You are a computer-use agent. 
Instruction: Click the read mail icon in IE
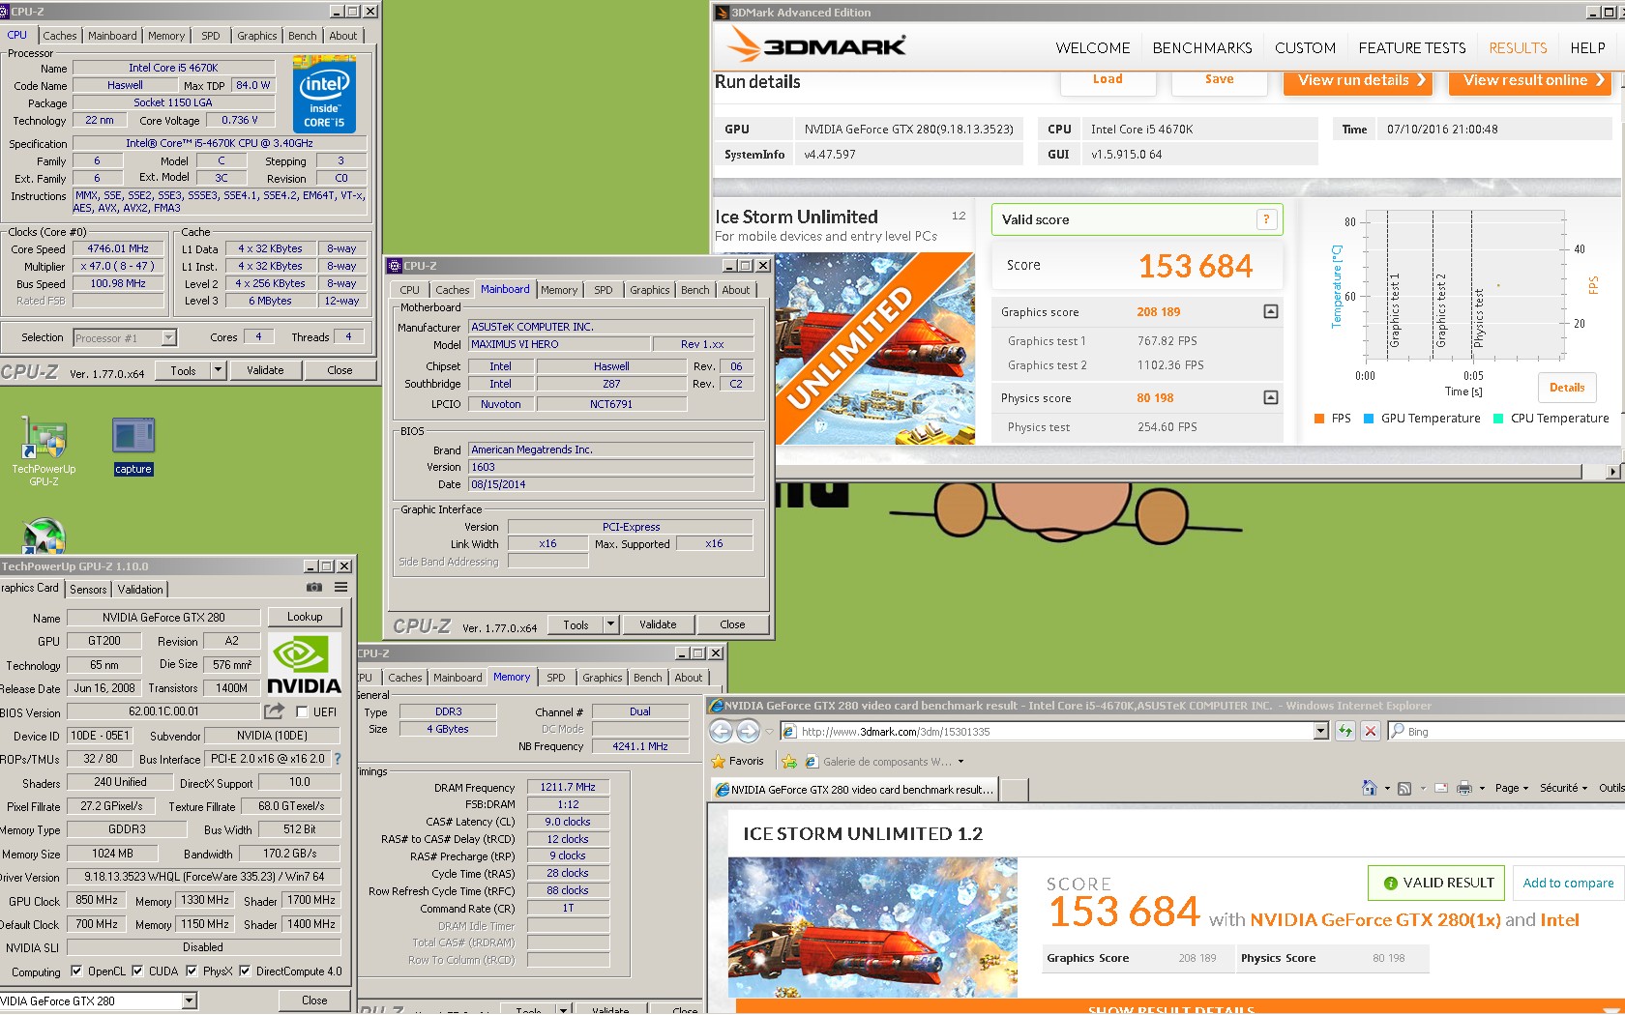click(x=1441, y=788)
